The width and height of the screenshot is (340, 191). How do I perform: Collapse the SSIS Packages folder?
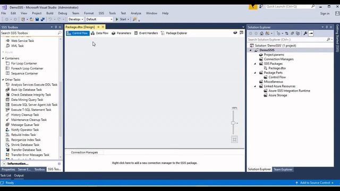[x=255, y=64]
